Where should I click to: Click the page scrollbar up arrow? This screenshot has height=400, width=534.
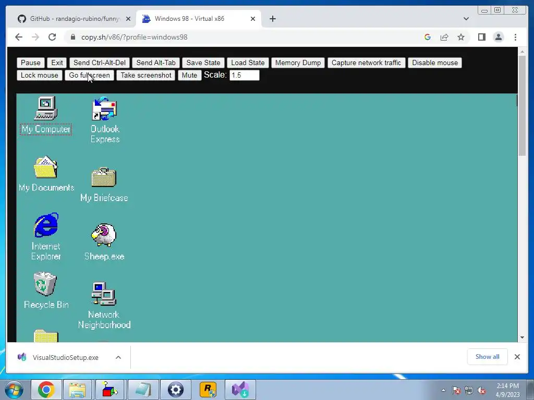pyautogui.click(x=522, y=52)
